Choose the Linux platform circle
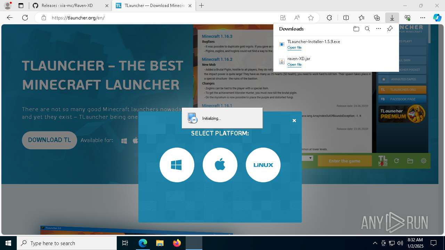This screenshot has width=445, height=250. 263,165
